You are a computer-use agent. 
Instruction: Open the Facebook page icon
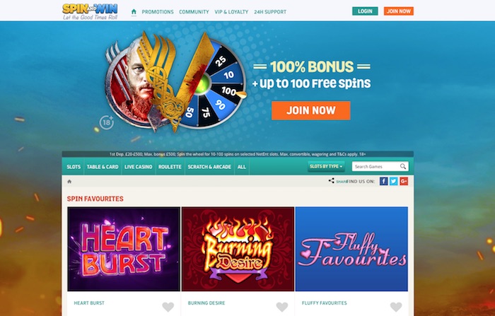[383, 181]
